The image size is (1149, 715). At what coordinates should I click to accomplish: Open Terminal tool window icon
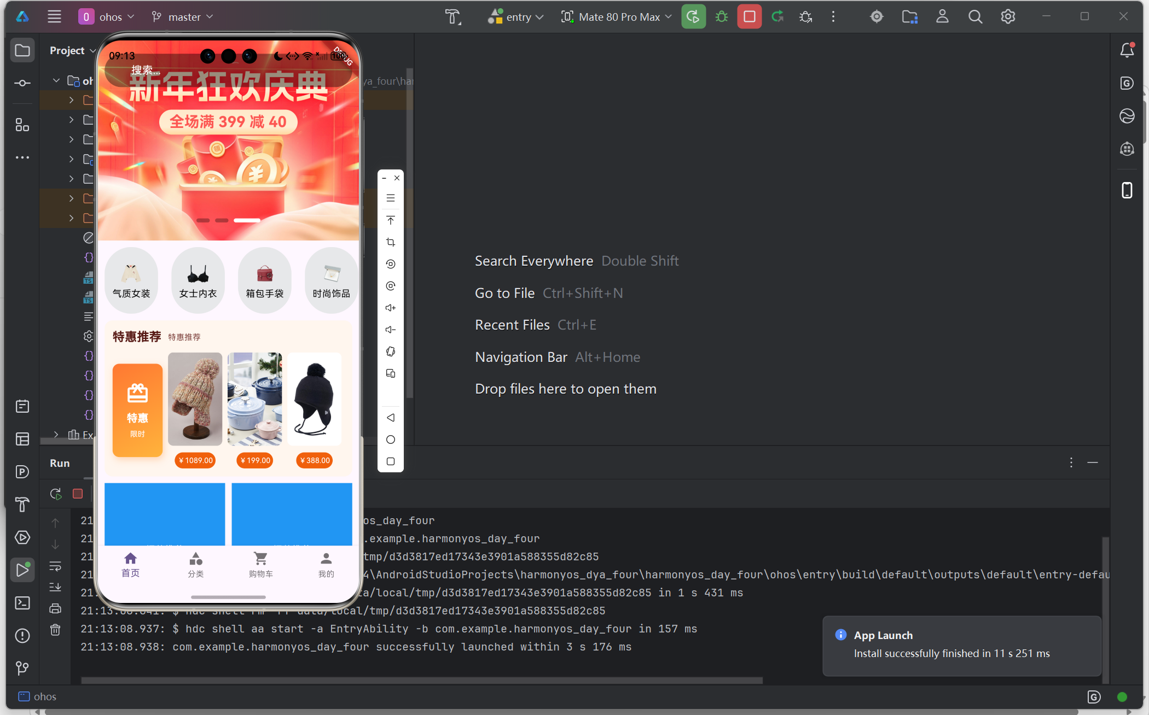[22, 602]
